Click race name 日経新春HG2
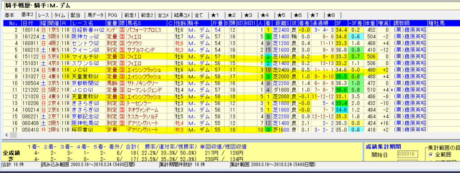The height and width of the screenshot is (173, 460). 88,30
